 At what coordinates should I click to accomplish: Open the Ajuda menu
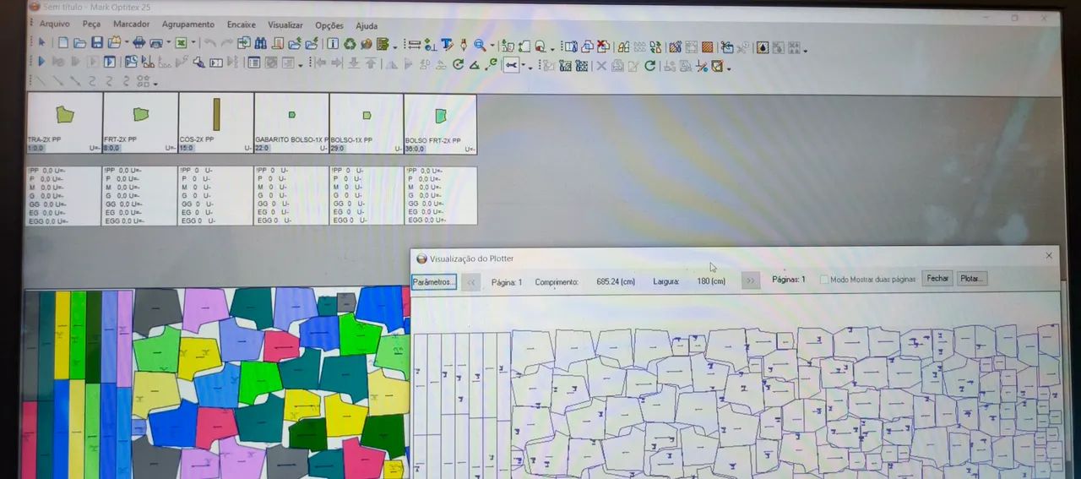point(367,25)
